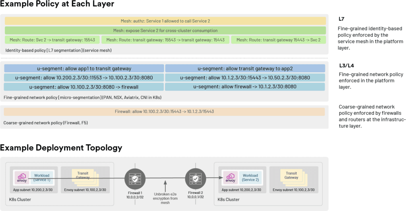407x211 pixels.
Task: Select 'Route: transit gateway 15443 -> Svc 2' box
Action: pyautogui.click(x=278, y=40)
